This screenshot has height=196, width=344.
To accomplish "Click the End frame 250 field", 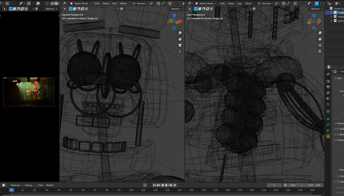I will pos(314,185).
